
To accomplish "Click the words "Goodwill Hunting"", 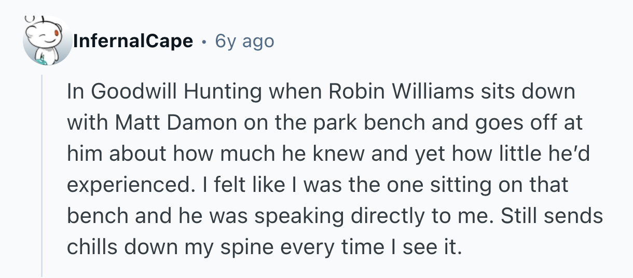I will pos(176,92).
